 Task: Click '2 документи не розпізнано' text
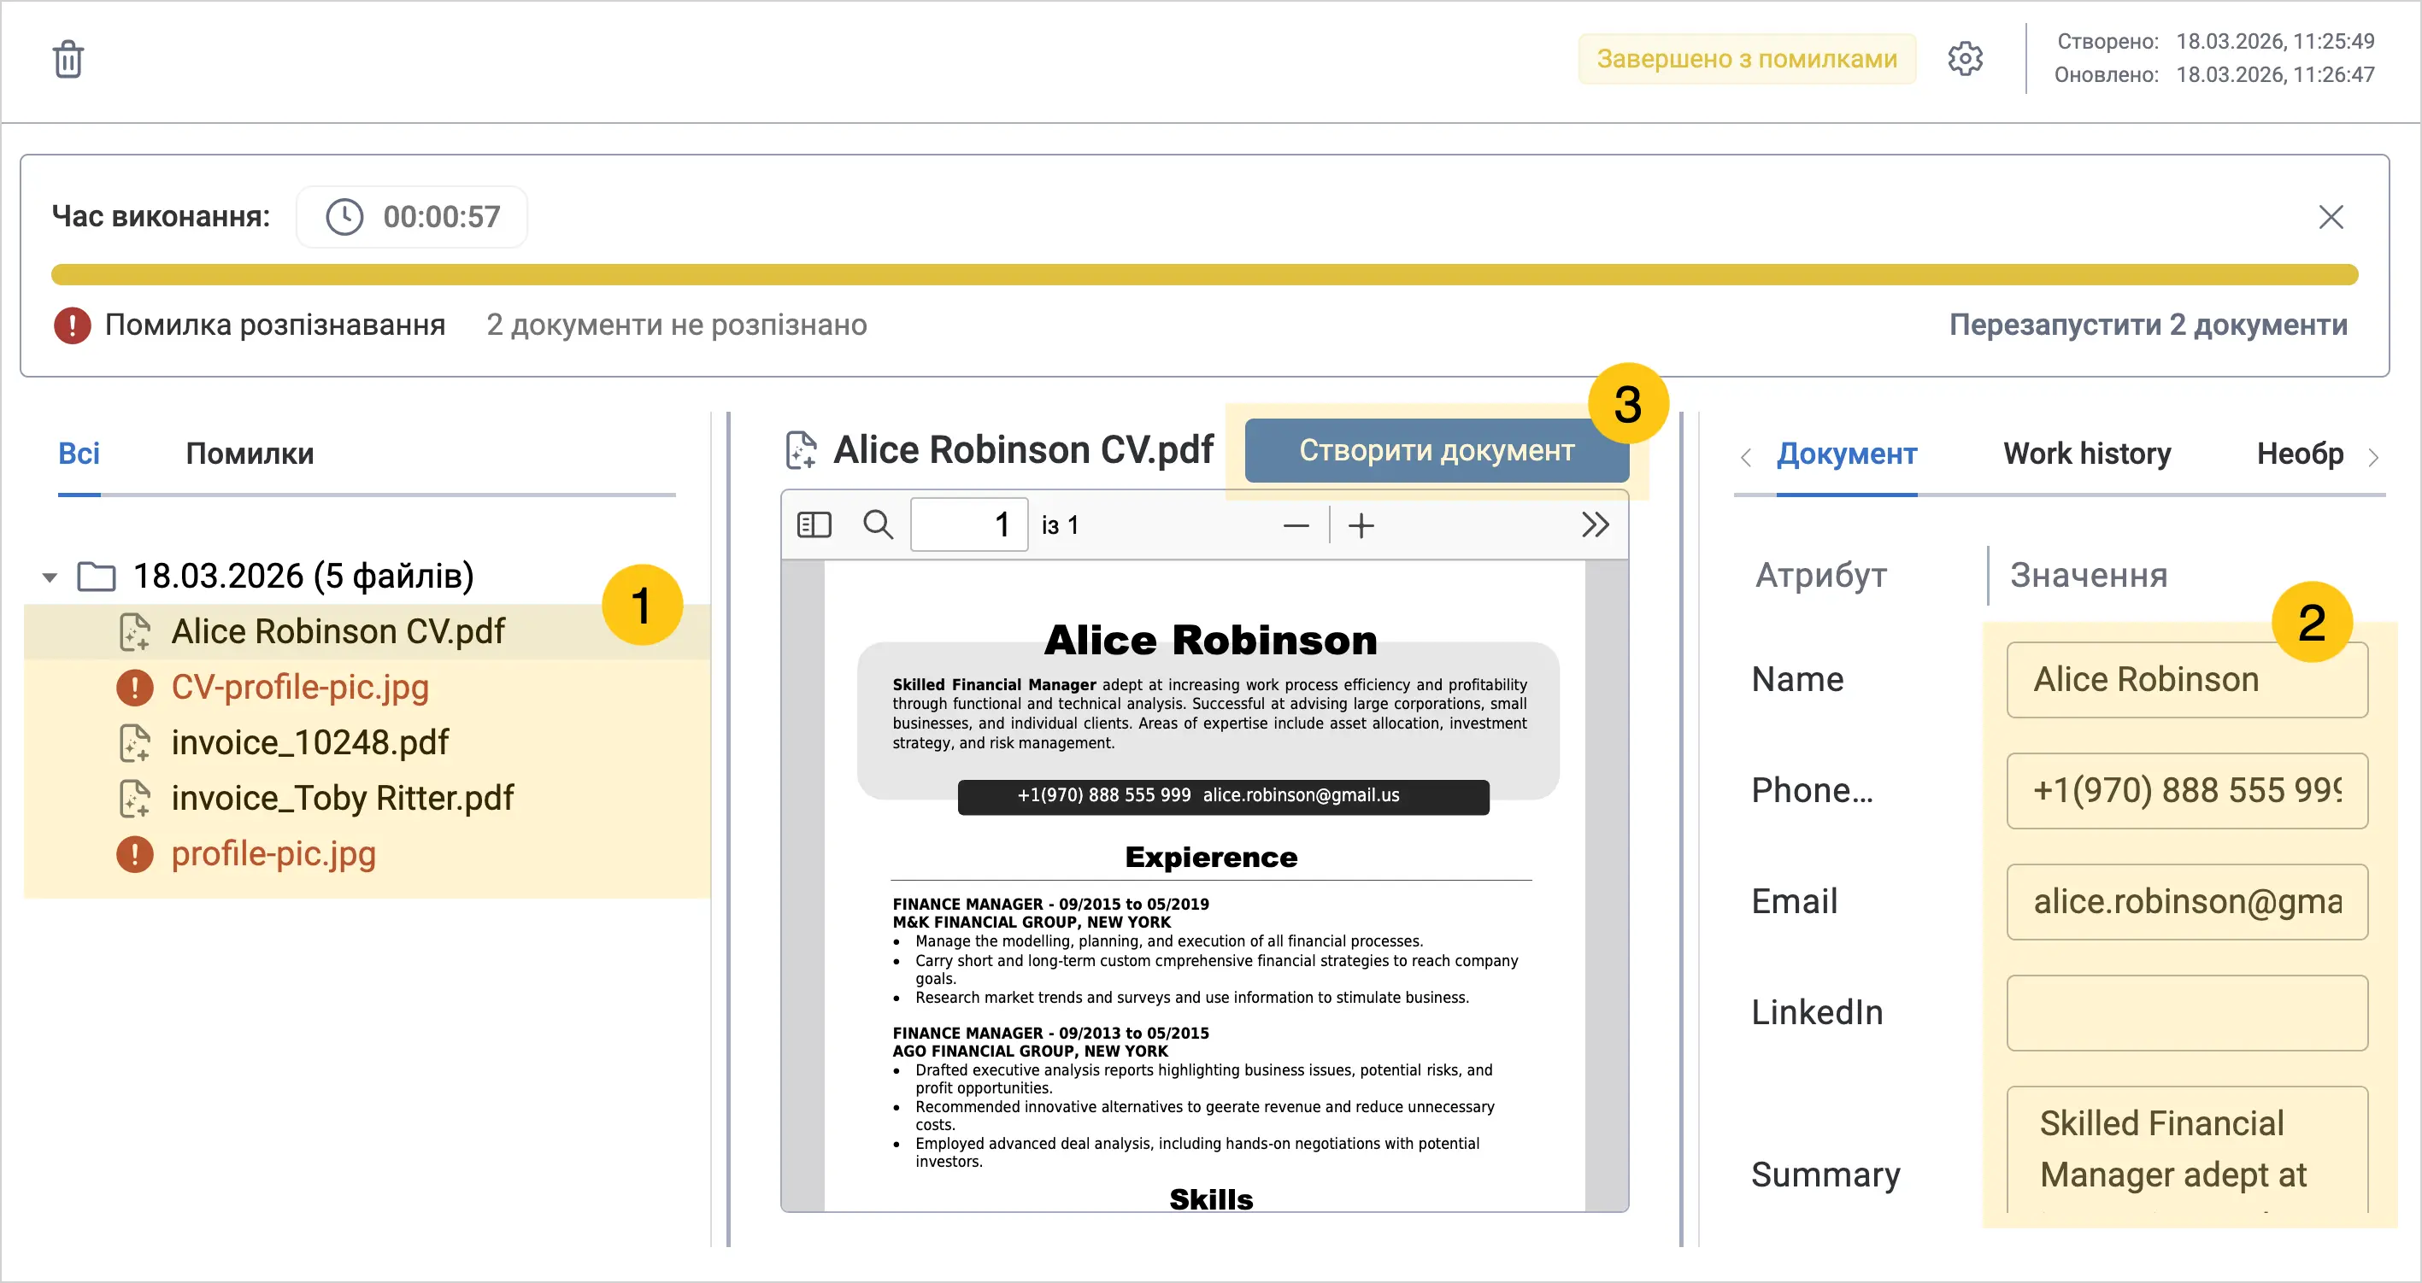[676, 325]
